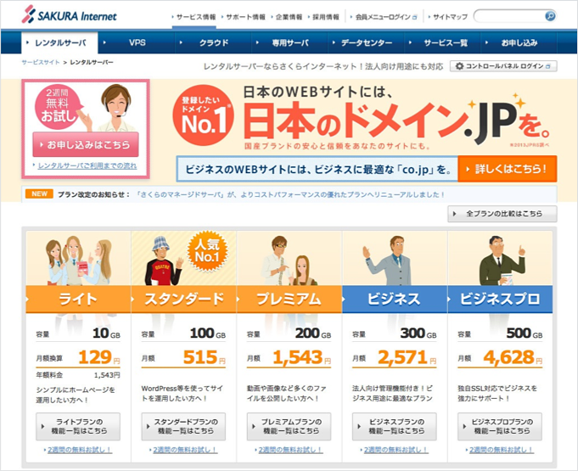
Task: Select the 専用サーバ navigation tab
Action: 290,42
